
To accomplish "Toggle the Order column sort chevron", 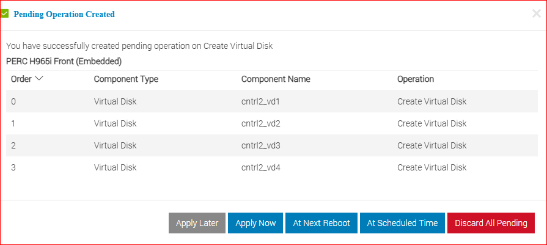I will [x=39, y=79].
